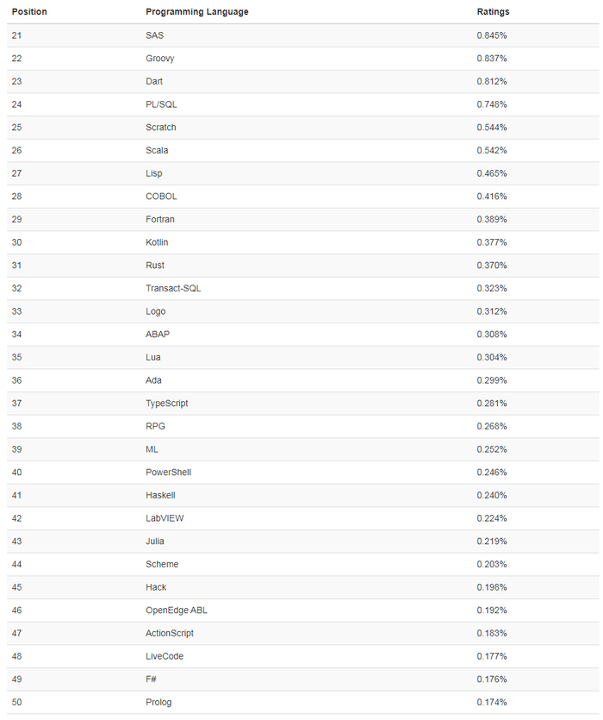Select the SAS language entry
The image size is (603, 720).
tap(155, 35)
